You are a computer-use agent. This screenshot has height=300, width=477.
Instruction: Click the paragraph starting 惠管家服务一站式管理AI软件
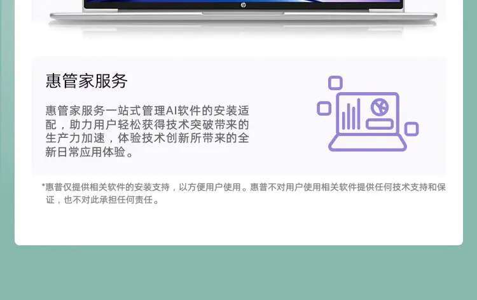[x=148, y=132]
